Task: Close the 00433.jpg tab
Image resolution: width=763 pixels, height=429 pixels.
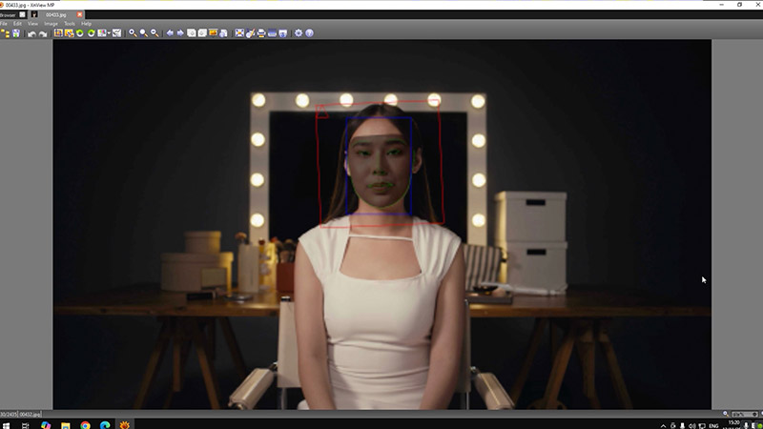Action: click(x=80, y=14)
